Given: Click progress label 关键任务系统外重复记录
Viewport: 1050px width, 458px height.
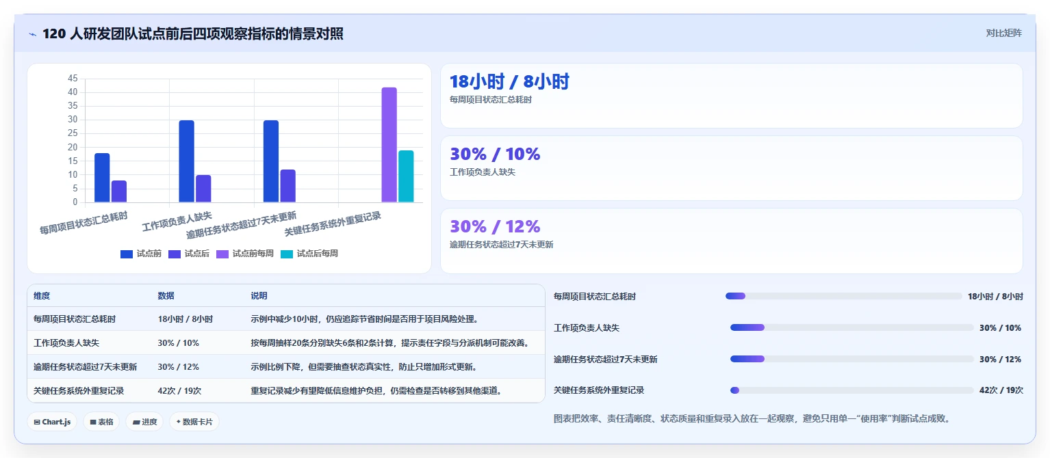Looking at the screenshot, I should click(x=599, y=390).
